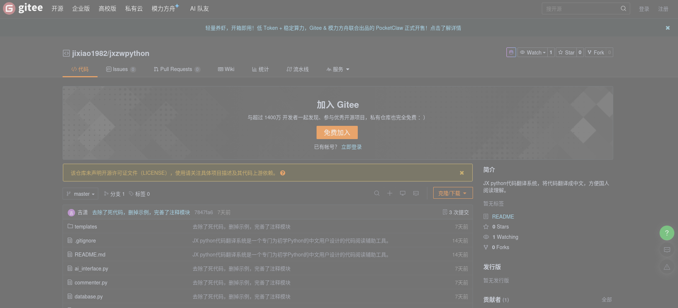Click the license notice question mark icon
Image resolution: width=678 pixels, height=308 pixels.
[x=283, y=173]
